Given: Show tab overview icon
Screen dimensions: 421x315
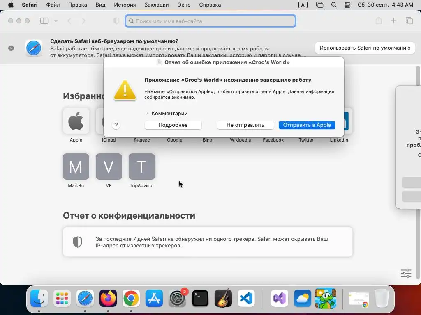Looking at the screenshot, I should 409,21.
